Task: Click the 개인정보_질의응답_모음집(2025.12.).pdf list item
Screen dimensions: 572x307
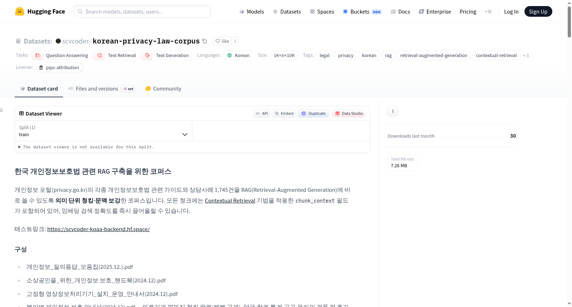Action: 80,267
